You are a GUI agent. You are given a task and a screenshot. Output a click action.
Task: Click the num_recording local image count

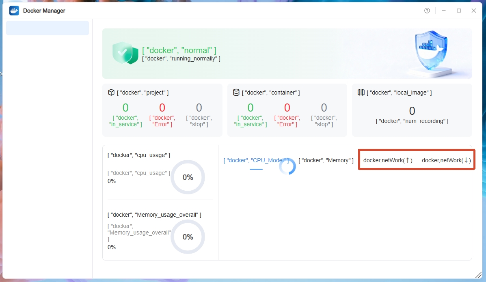(412, 111)
